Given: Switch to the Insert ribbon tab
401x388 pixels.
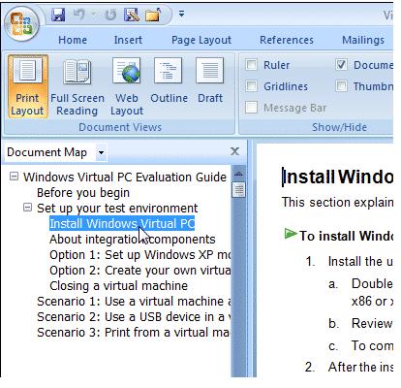Looking at the screenshot, I should pos(128,40).
